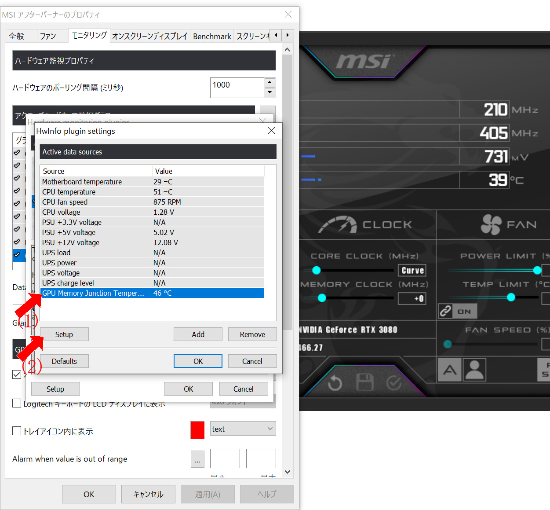550x510 pixels.
Task: Close the MSI Afterburner properties window
Action: point(288,15)
